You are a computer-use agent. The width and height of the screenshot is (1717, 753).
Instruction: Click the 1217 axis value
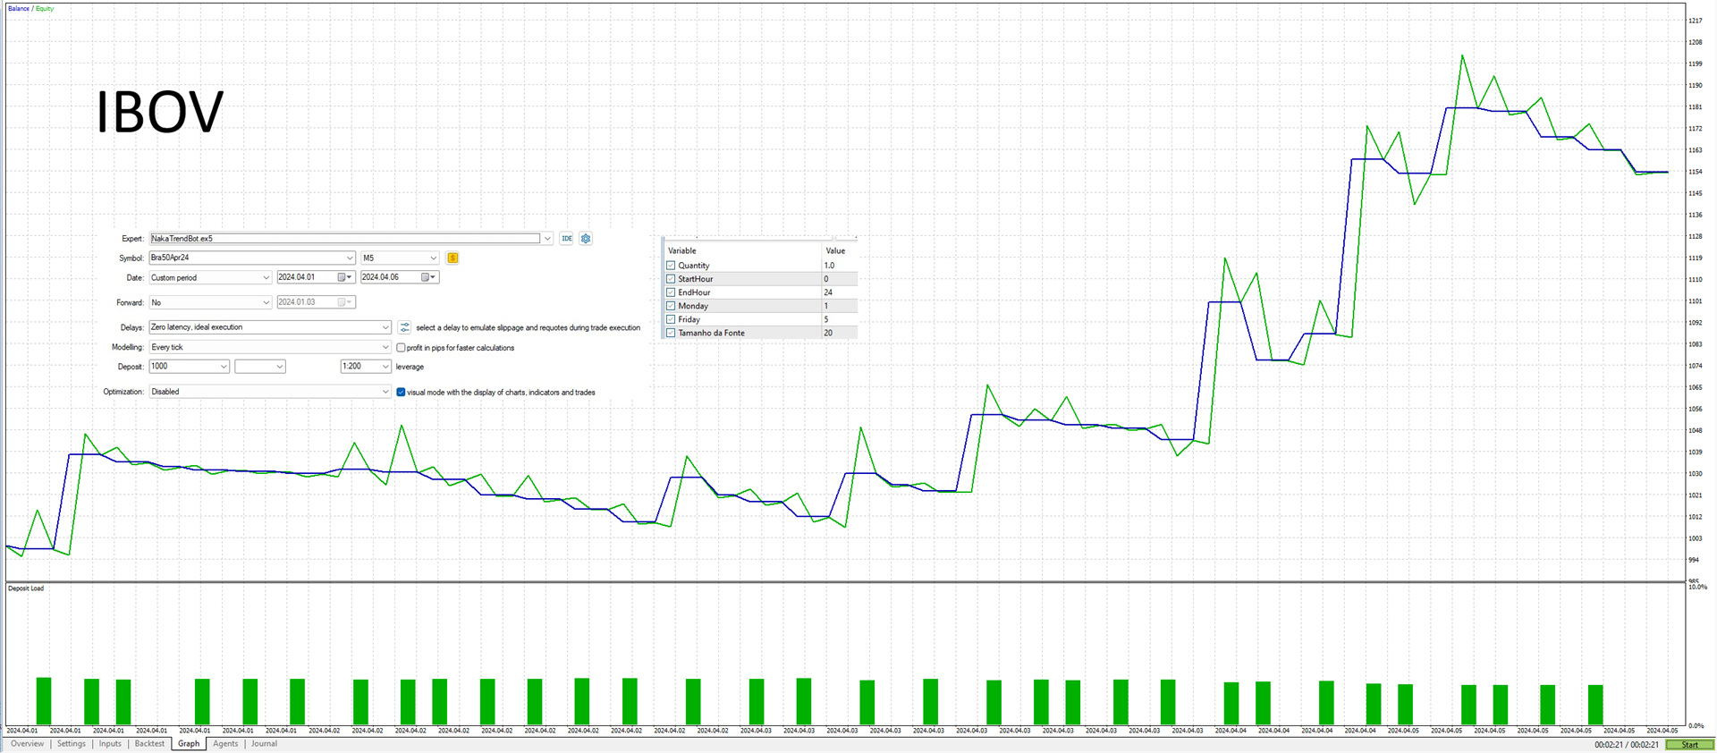coord(1695,21)
